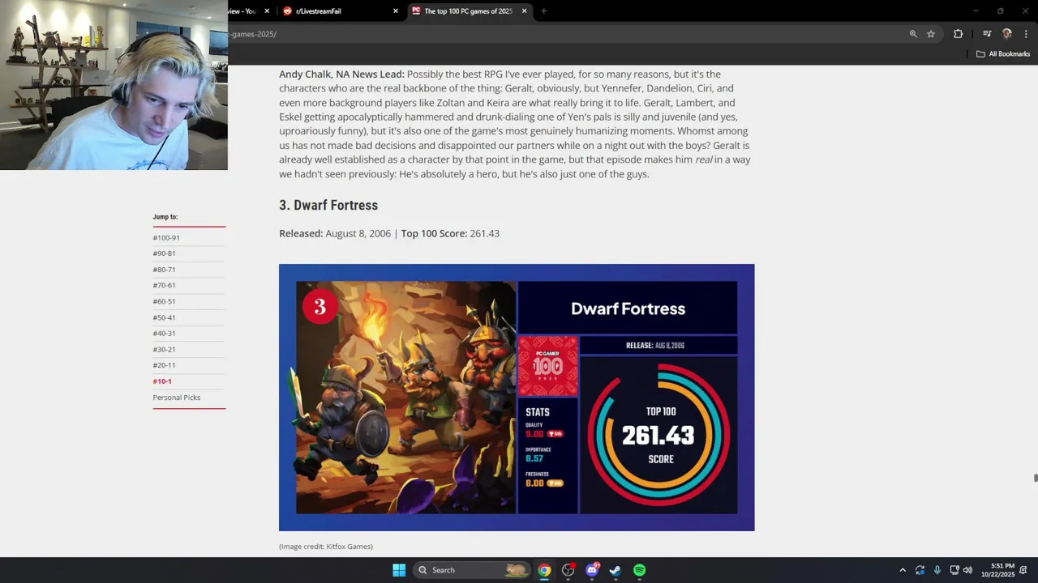
Task: Open the Chrome profile avatar
Action: coord(1007,34)
